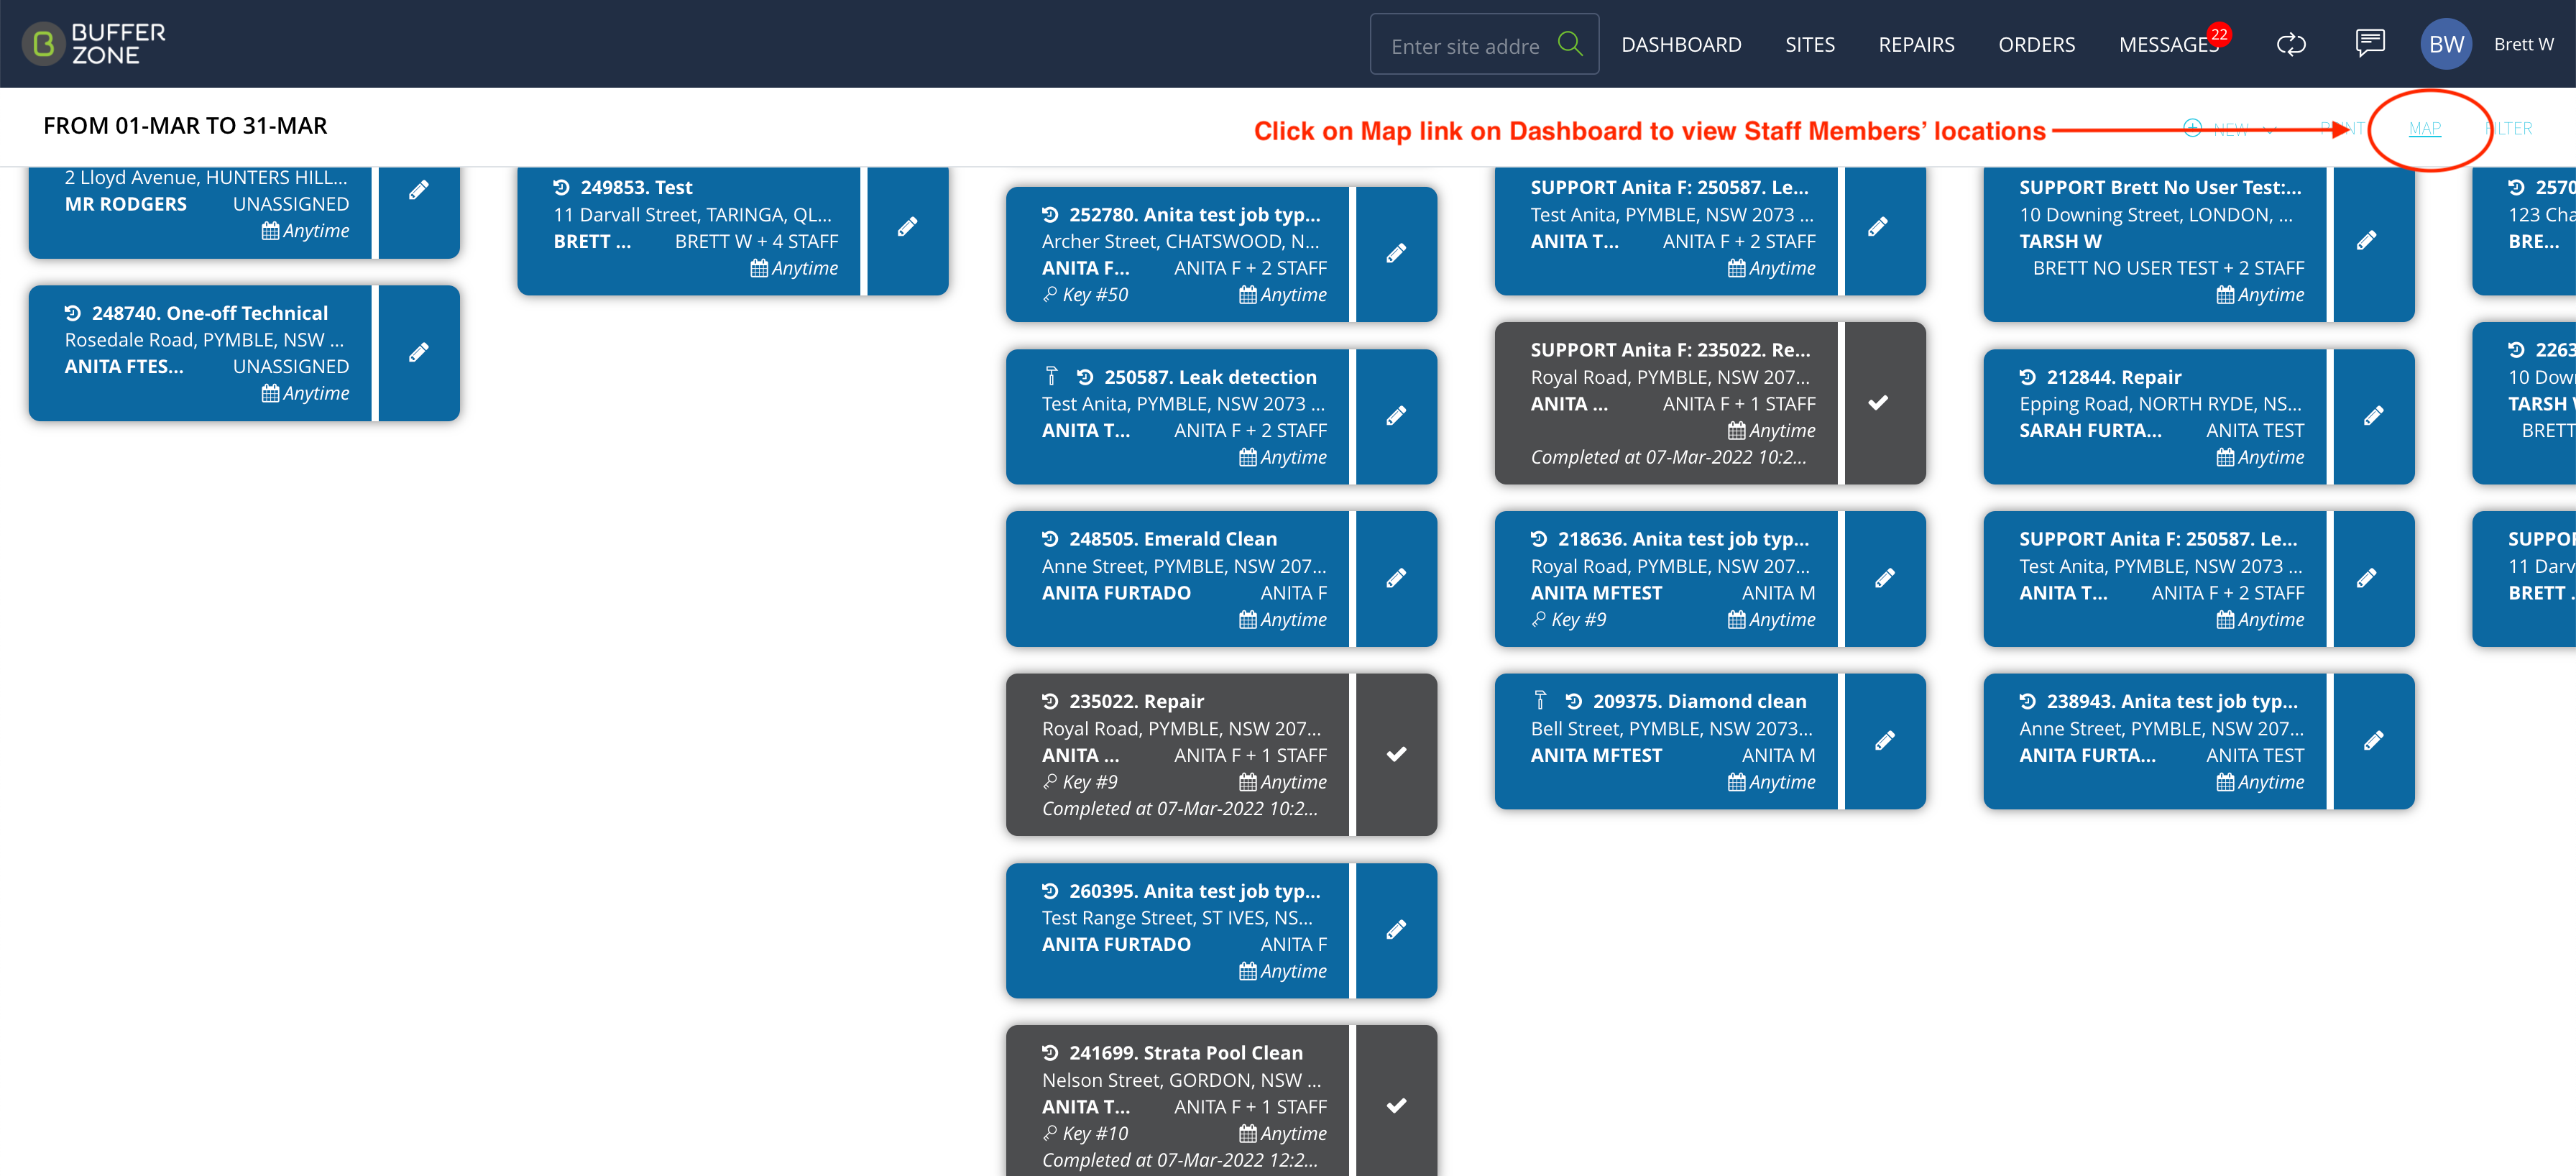Edit job 250587 Leak detection
Image resolution: width=2576 pixels, height=1176 pixels.
[x=1396, y=416]
